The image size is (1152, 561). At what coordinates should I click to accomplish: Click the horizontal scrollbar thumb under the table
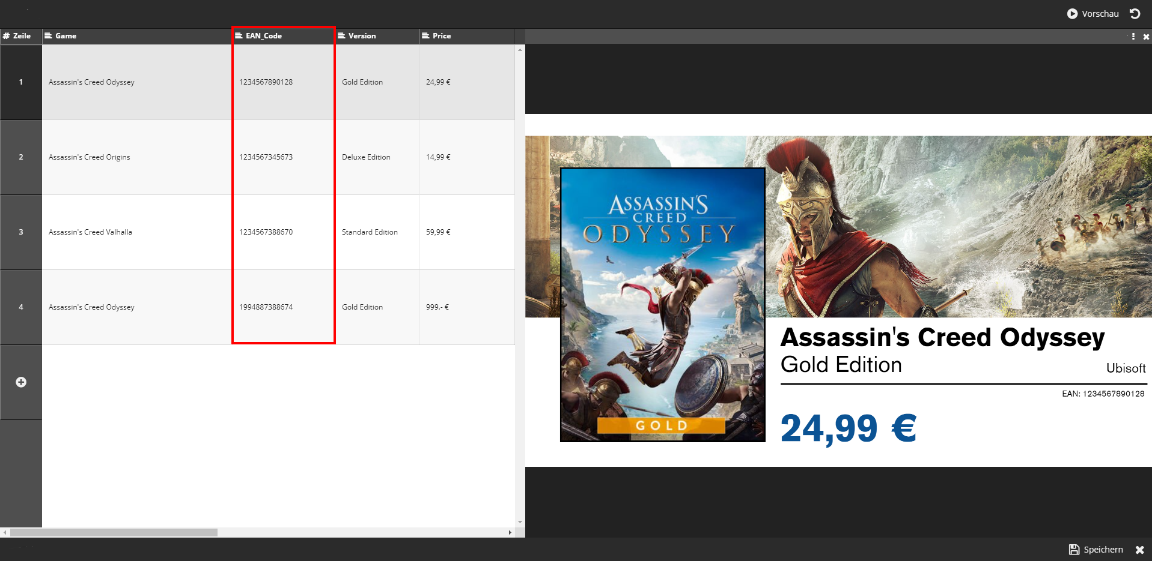(114, 533)
